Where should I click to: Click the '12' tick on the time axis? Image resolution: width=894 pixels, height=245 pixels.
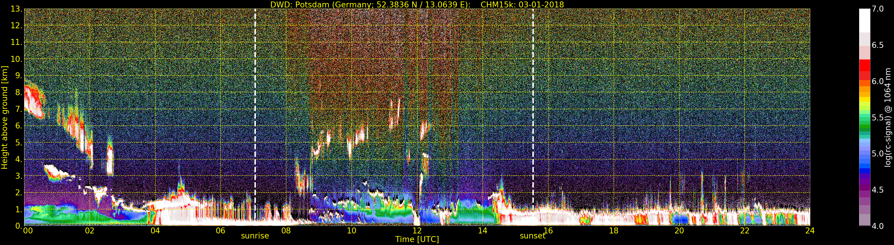click(x=417, y=230)
